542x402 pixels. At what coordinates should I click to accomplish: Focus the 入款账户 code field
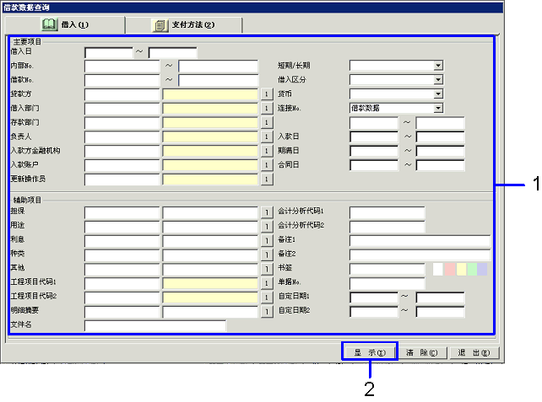coord(122,165)
